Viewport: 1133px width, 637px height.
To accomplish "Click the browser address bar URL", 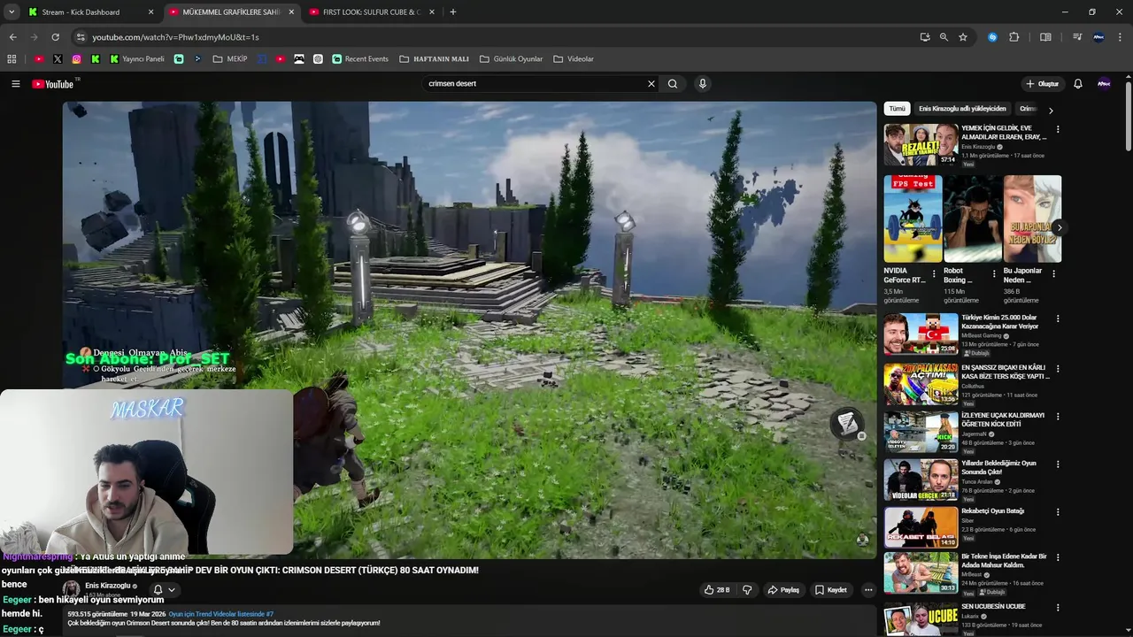I will 175,37.
